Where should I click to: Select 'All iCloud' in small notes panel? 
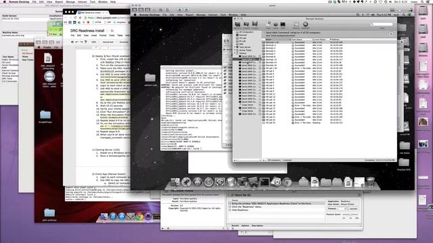tap(27, 53)
